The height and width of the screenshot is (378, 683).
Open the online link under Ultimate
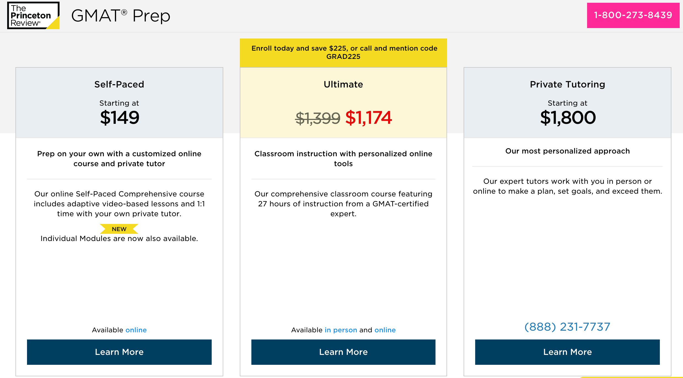(x=385, y=330)
